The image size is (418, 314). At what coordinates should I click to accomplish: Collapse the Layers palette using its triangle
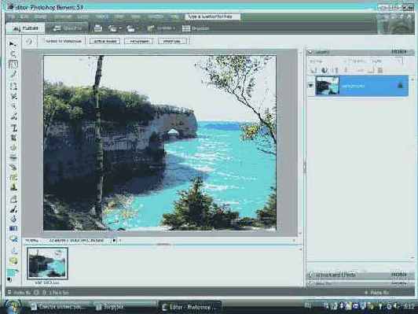click(310, 52)
